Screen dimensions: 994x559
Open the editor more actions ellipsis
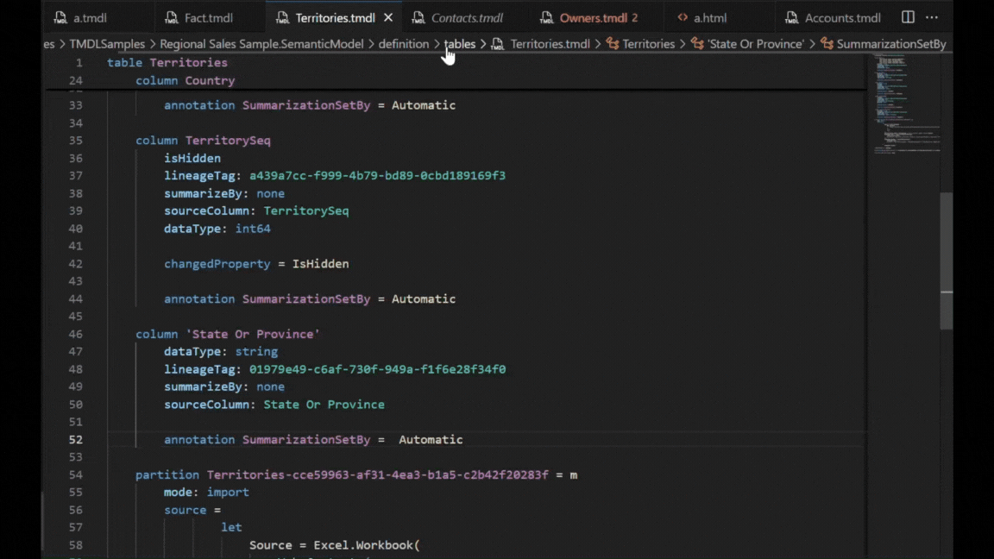932,17
